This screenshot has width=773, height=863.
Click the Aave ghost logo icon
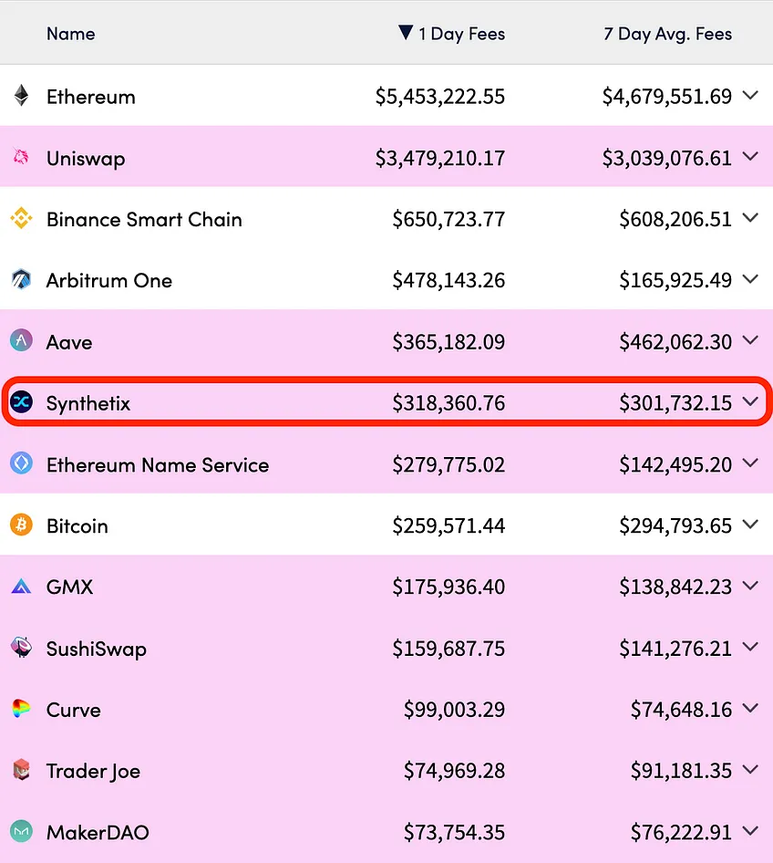[x=22, y=340]
